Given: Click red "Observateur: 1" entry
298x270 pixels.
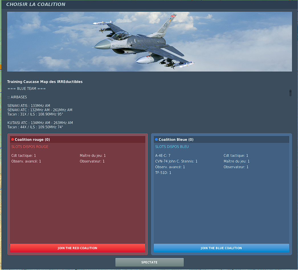Looking at the screenshot, I should tap(92, 161).
